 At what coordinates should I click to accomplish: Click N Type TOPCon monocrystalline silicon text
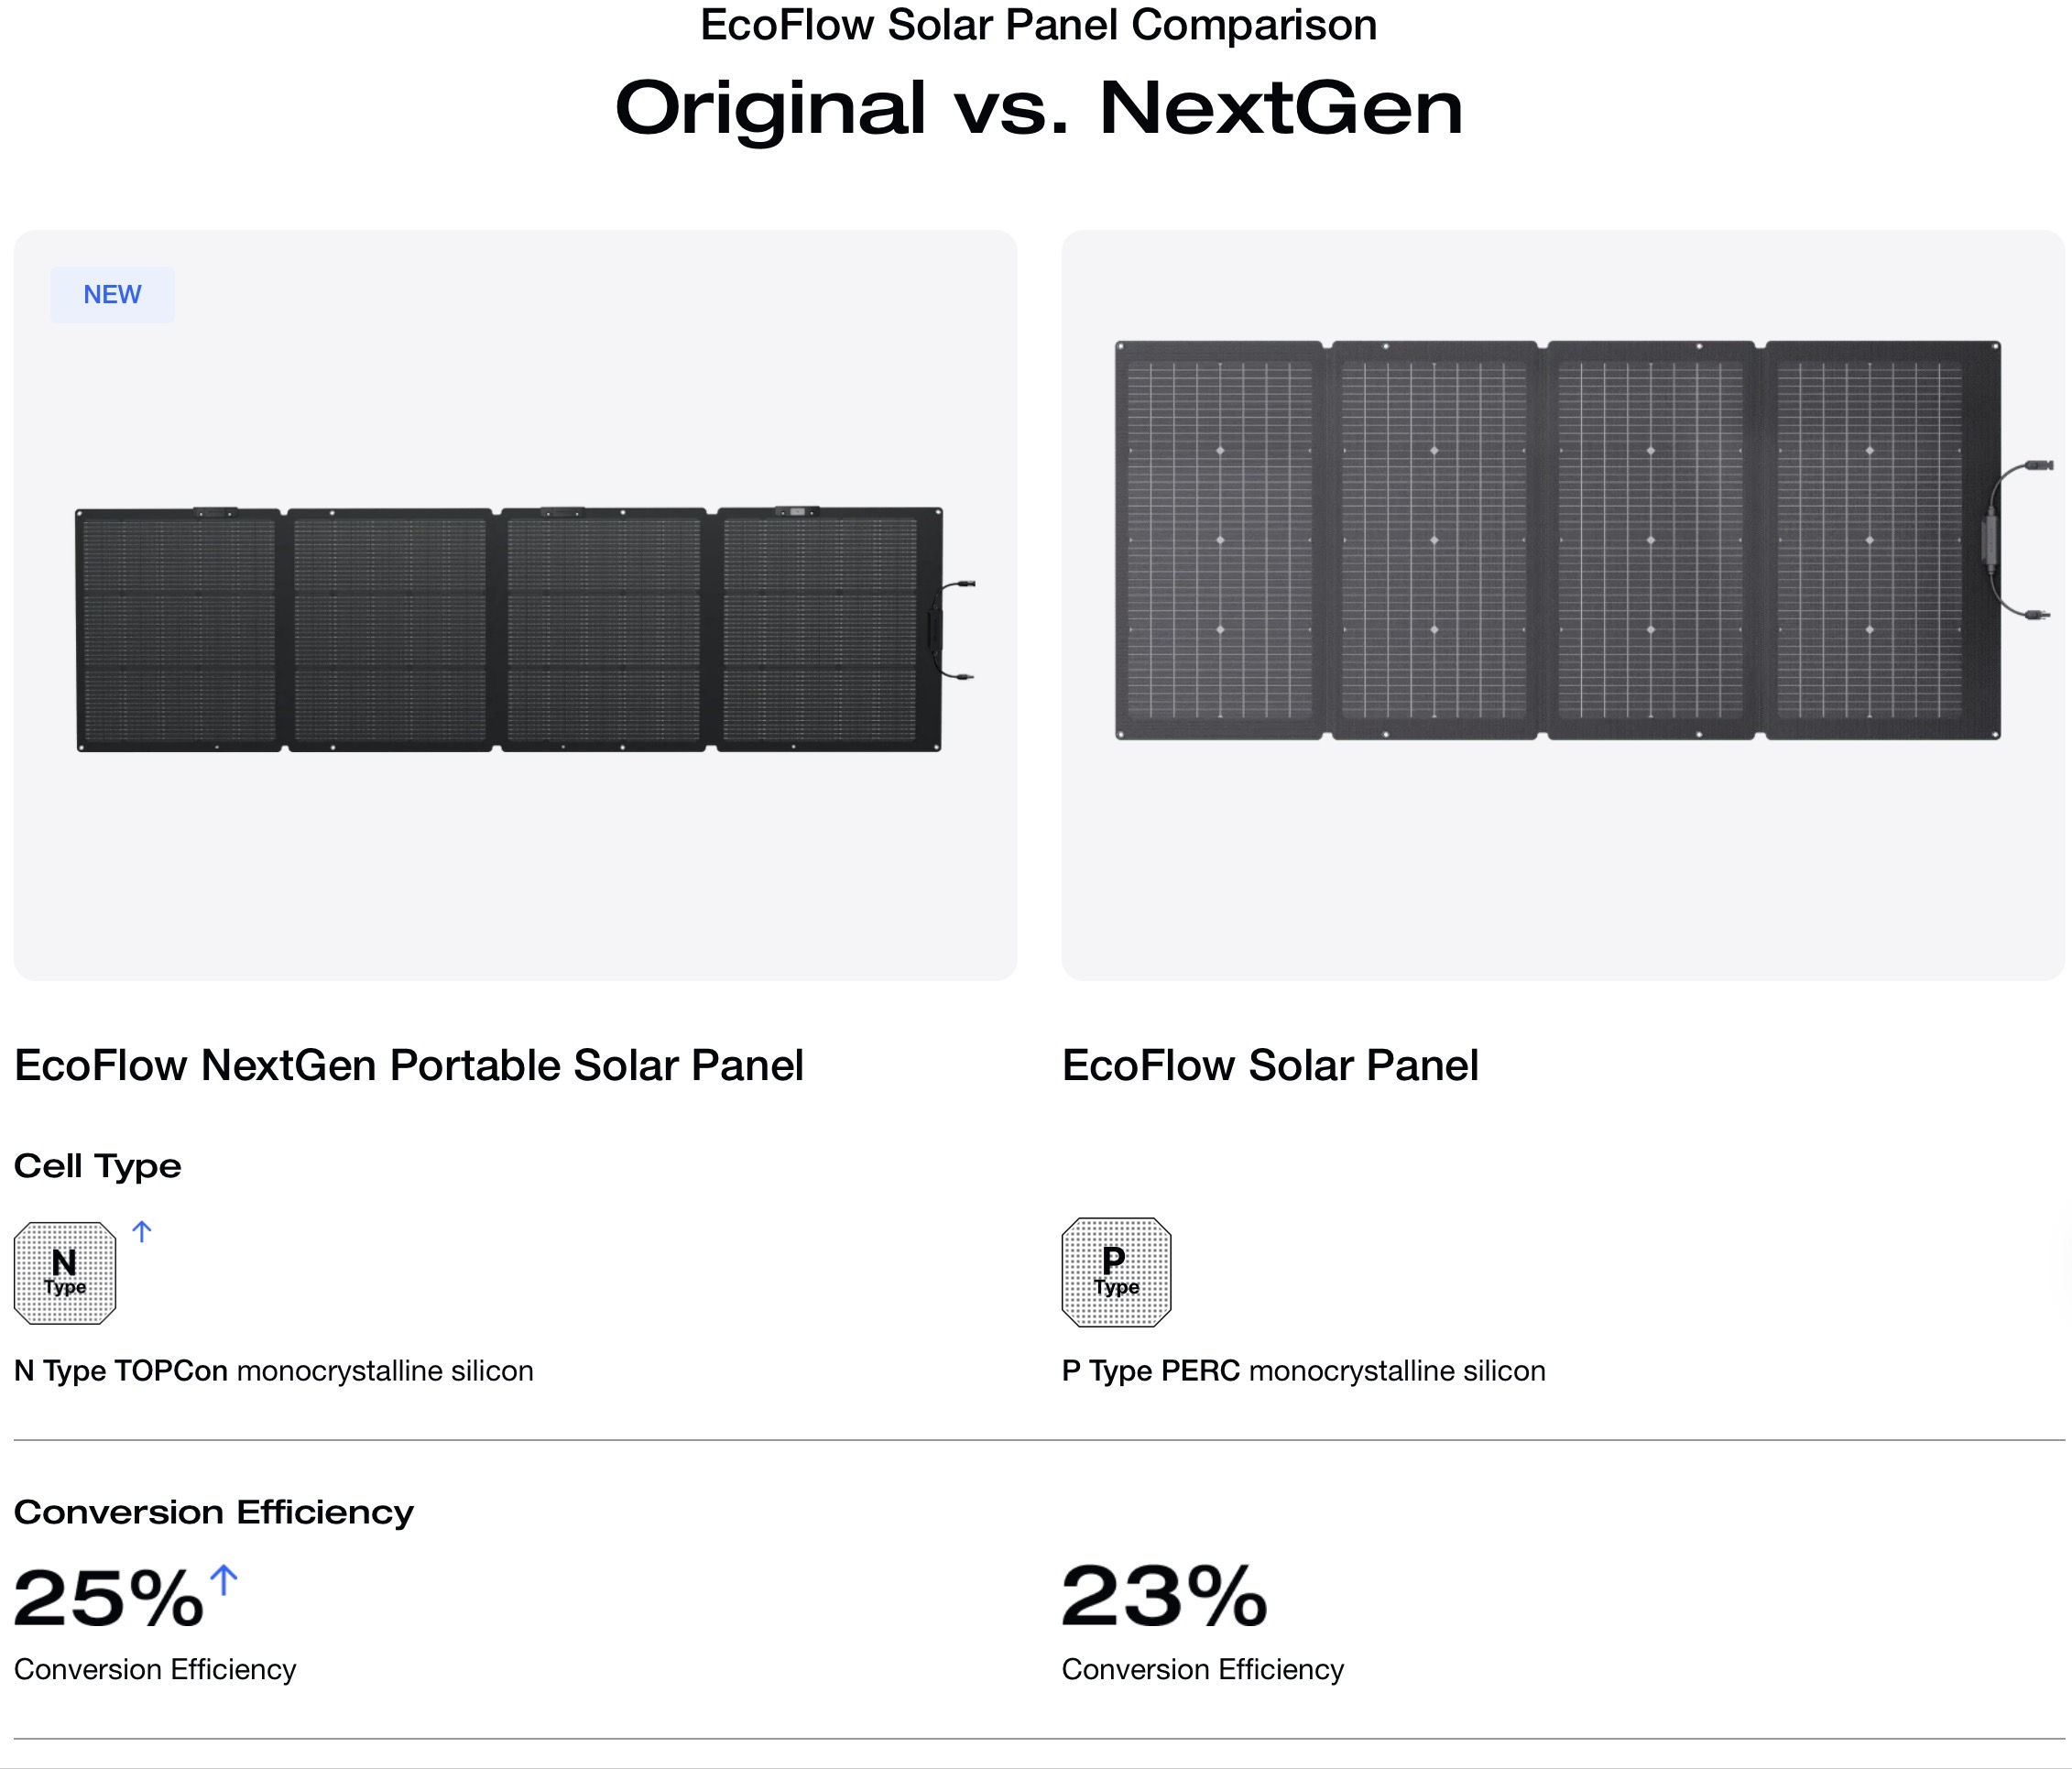click(x=274, y=1371)
